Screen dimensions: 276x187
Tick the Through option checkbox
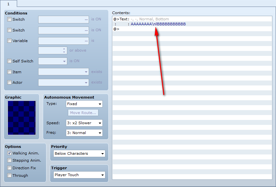coord(9,175)
